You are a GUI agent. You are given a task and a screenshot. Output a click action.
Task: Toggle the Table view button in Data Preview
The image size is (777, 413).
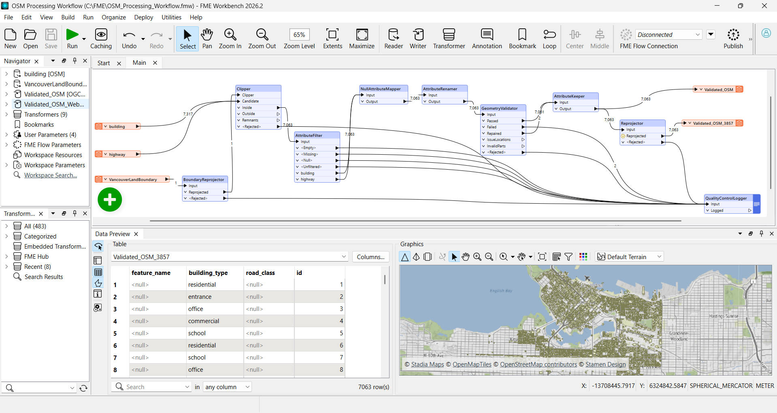98,272
